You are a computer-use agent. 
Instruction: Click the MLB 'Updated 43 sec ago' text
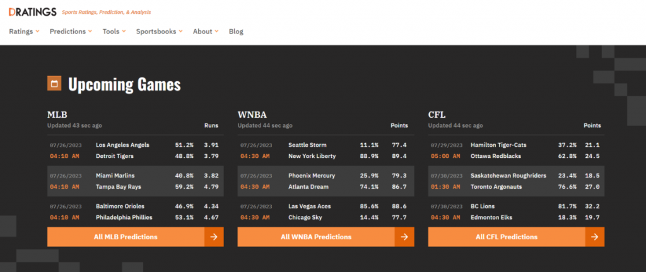click(x=74, y=125)
